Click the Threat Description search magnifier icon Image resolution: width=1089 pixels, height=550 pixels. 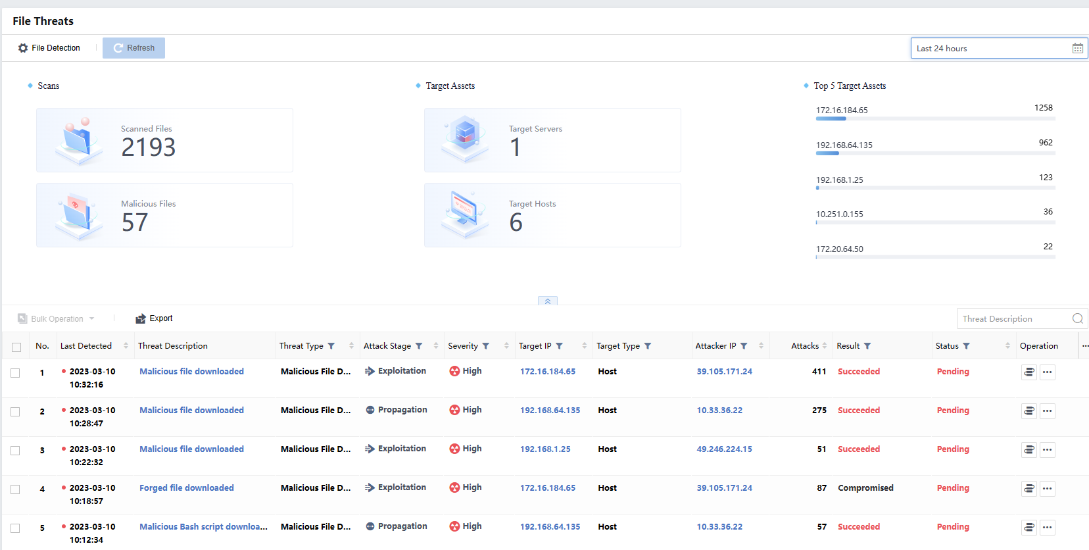[1077, 318]
